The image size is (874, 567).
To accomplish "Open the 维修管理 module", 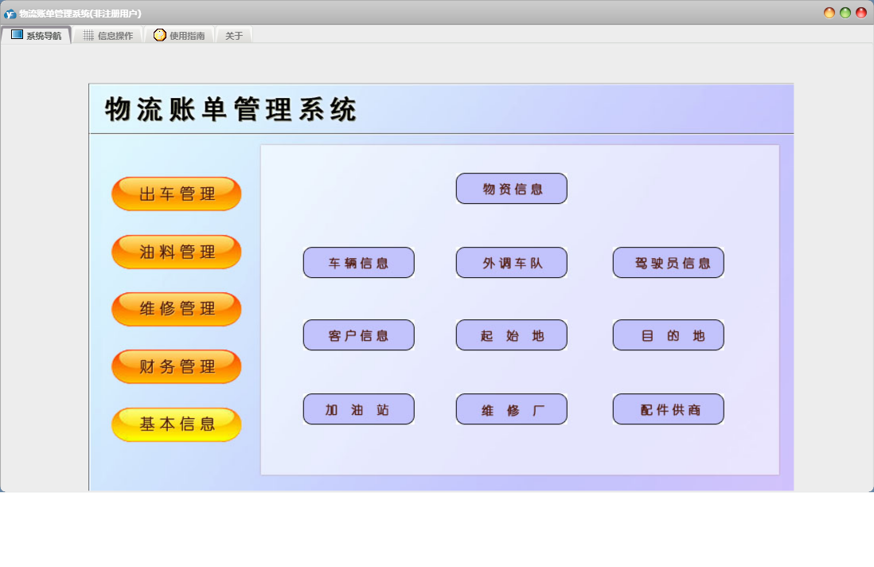I will (177, 308).
